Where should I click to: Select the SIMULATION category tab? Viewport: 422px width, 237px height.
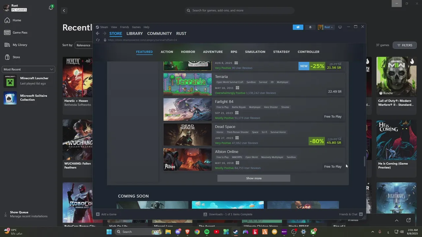(255, 52)
